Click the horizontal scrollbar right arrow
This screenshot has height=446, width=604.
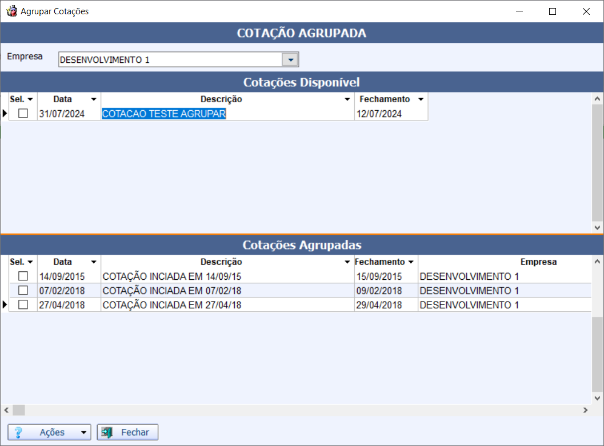tap(585, 410)
